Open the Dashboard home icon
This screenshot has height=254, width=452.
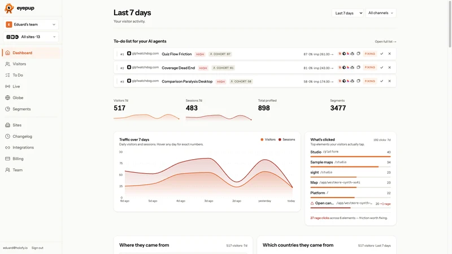click(x=8, y=52)
